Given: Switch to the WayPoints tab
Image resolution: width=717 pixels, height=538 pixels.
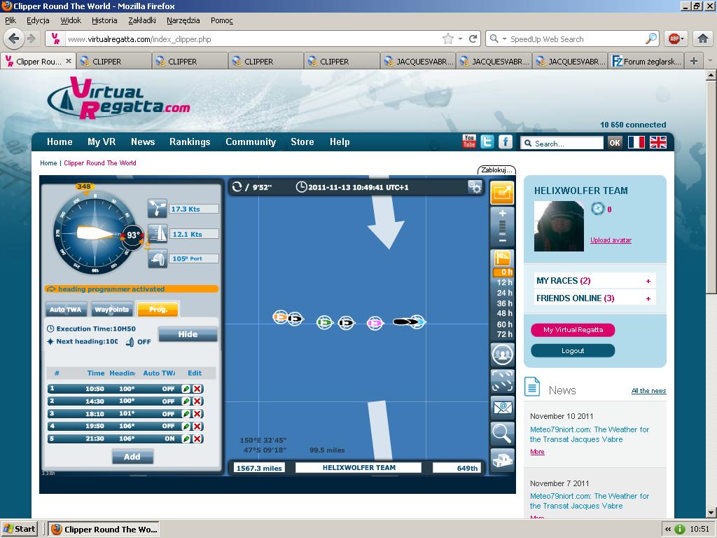Looking at the screenshot, I should click(x=112, y=309).
